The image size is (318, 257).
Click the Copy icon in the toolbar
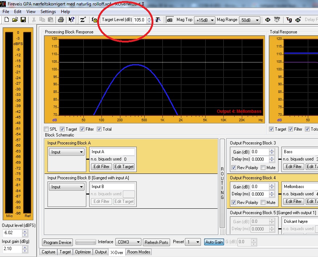(42, 20)
